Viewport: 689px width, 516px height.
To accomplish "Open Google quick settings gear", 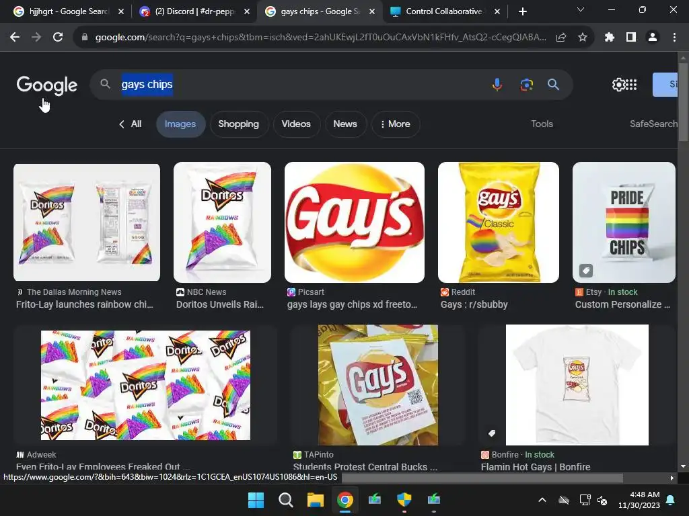I will pos(618,84).
